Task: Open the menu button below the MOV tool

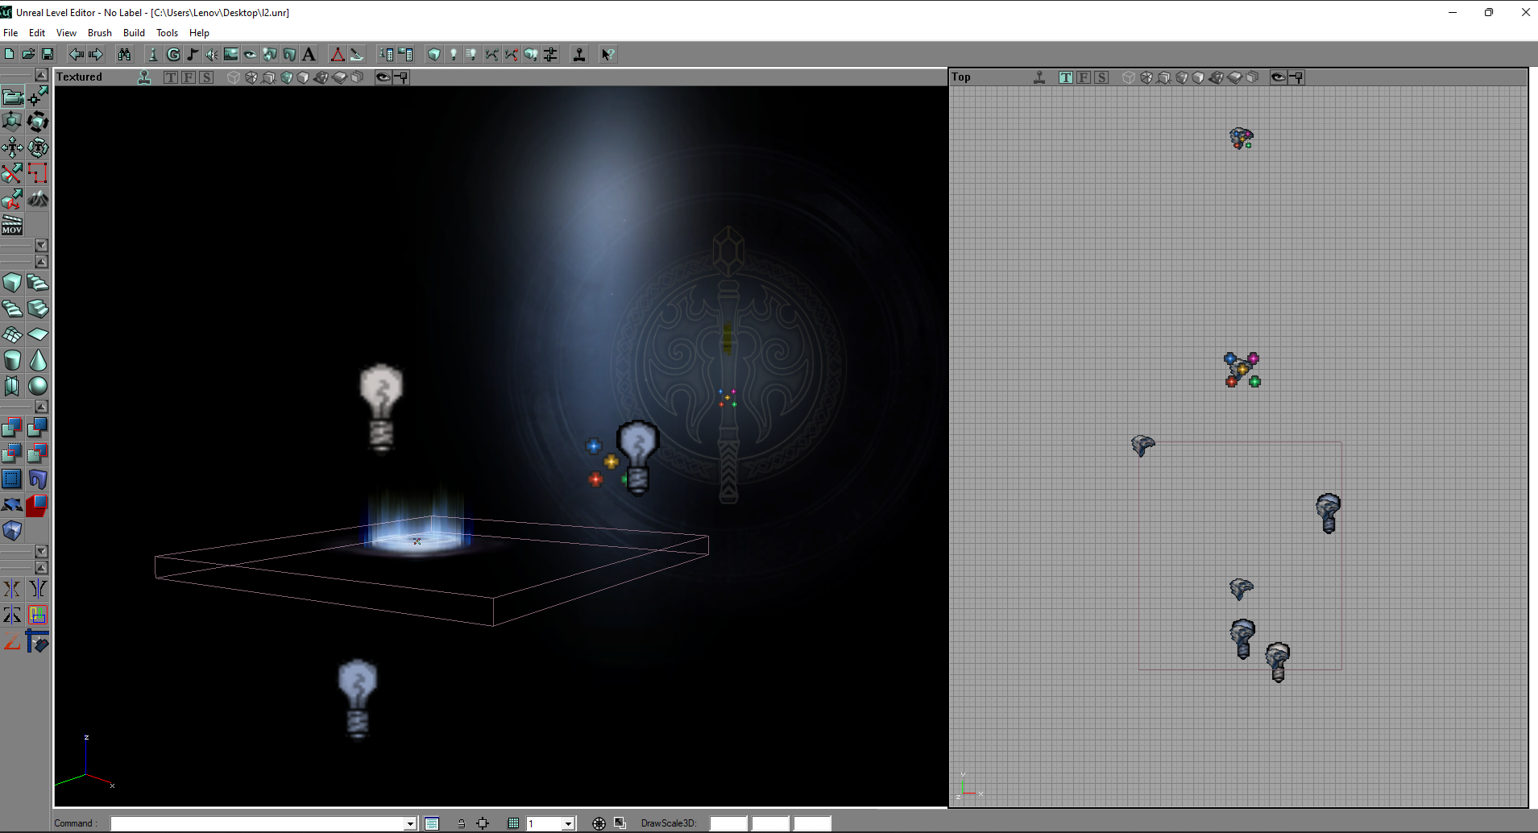Action: point(41,245)
